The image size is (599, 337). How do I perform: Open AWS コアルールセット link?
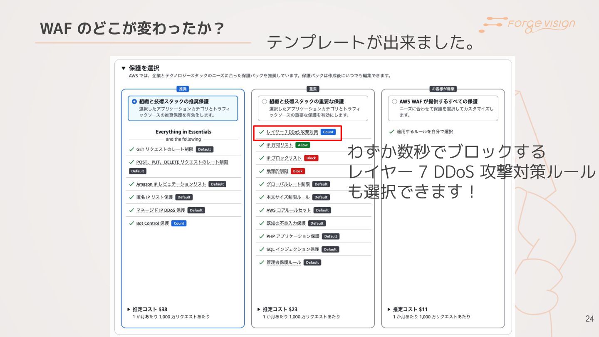[x=289, y=211]
